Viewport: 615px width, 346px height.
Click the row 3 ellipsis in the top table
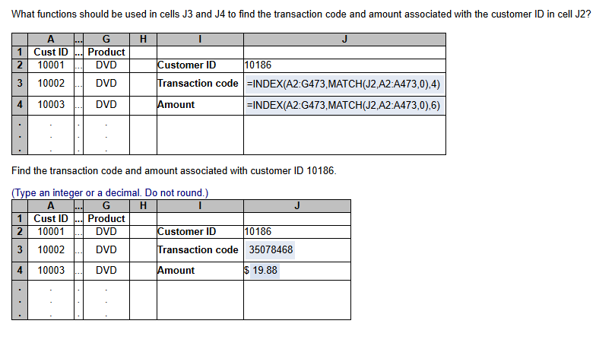78,84
